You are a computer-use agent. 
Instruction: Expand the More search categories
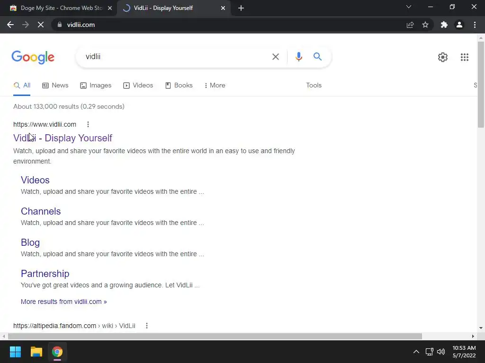(x=215, y=85)
